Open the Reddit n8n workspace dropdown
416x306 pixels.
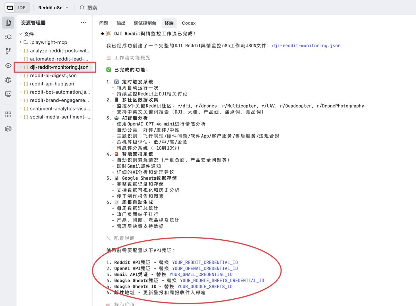(53, 7)
